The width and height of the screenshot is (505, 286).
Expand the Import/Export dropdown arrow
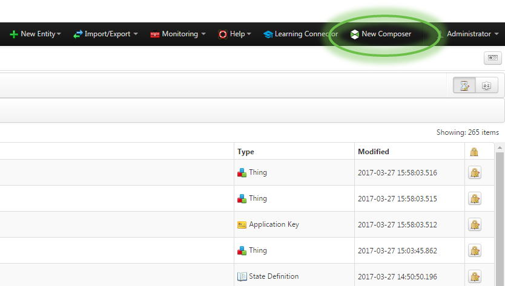pyautogui.click(x=136, y=34)
